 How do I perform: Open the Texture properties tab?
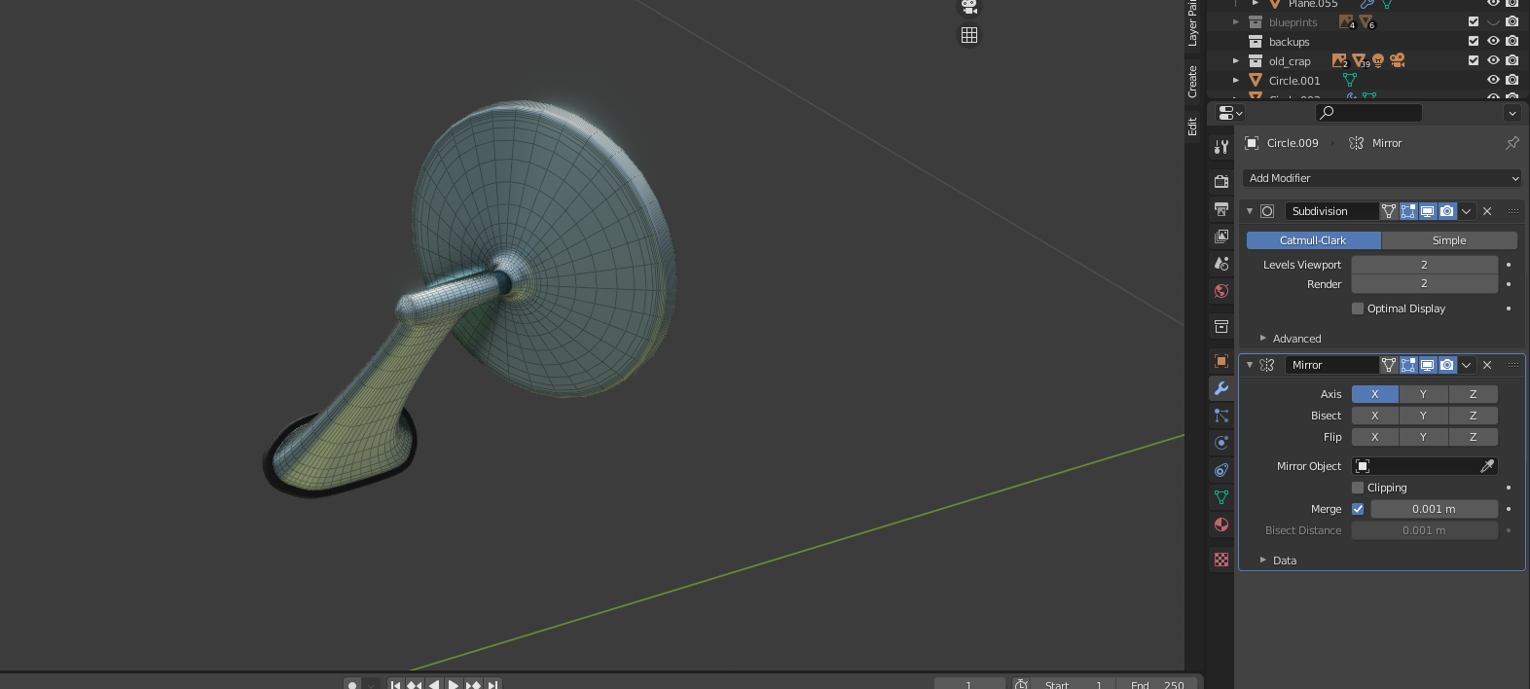1221,560
